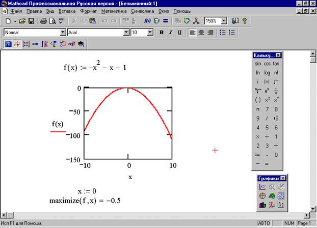Insert surface plot from Графики palette
317x228 pixels.
272,196
